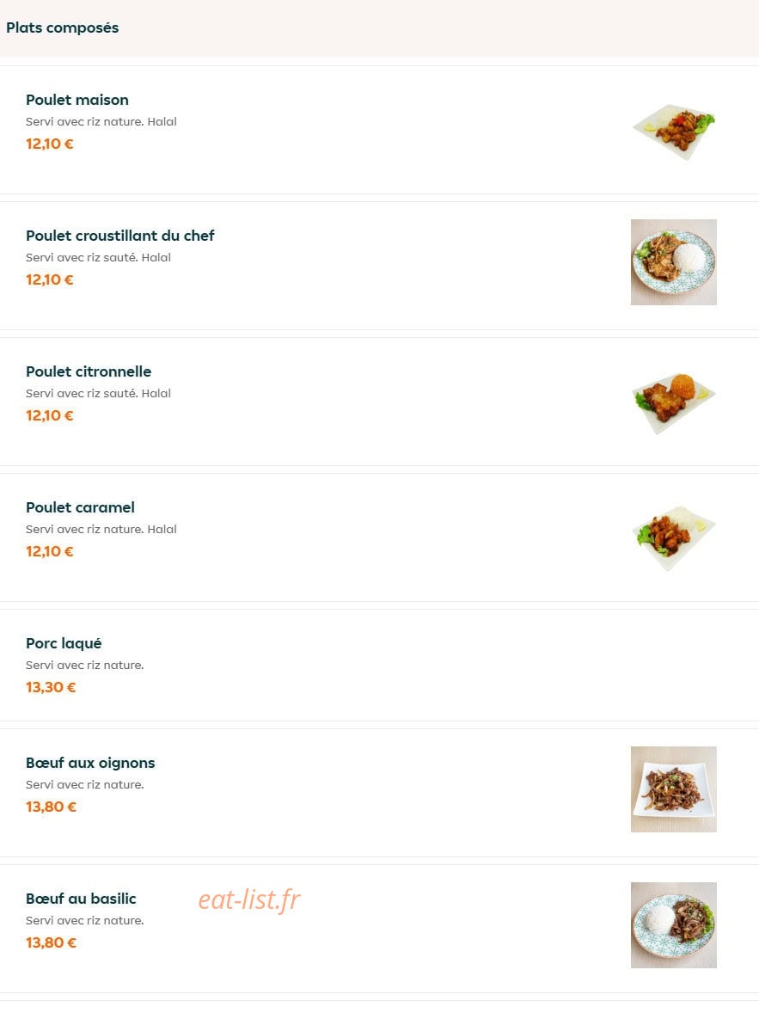This screenshot has width=759, height=1019.
Task: Click Poulet maison's 12,10 € price
Action: coord(49,144)
